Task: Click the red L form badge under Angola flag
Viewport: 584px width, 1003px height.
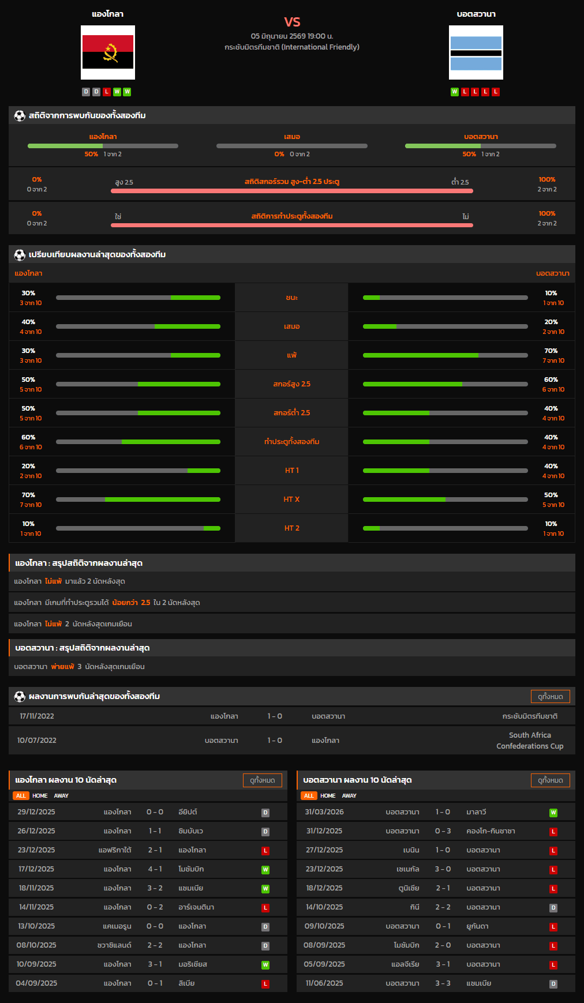Action: (x=107, y=92)
